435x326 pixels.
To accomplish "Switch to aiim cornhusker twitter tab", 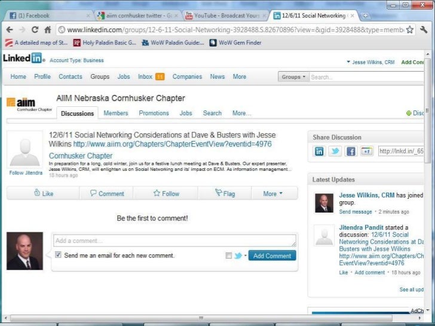I will (x=138, y=16).
